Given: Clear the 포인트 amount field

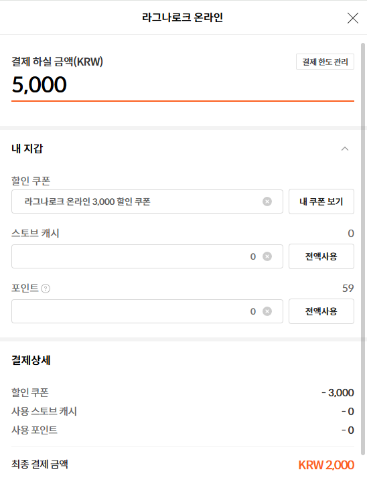Looking at the screenshot, I should pyautogui.click(x=267, y=311).
